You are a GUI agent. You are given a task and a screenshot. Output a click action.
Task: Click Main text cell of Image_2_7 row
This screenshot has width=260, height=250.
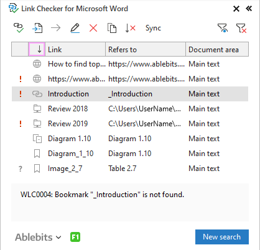[204, 169]
